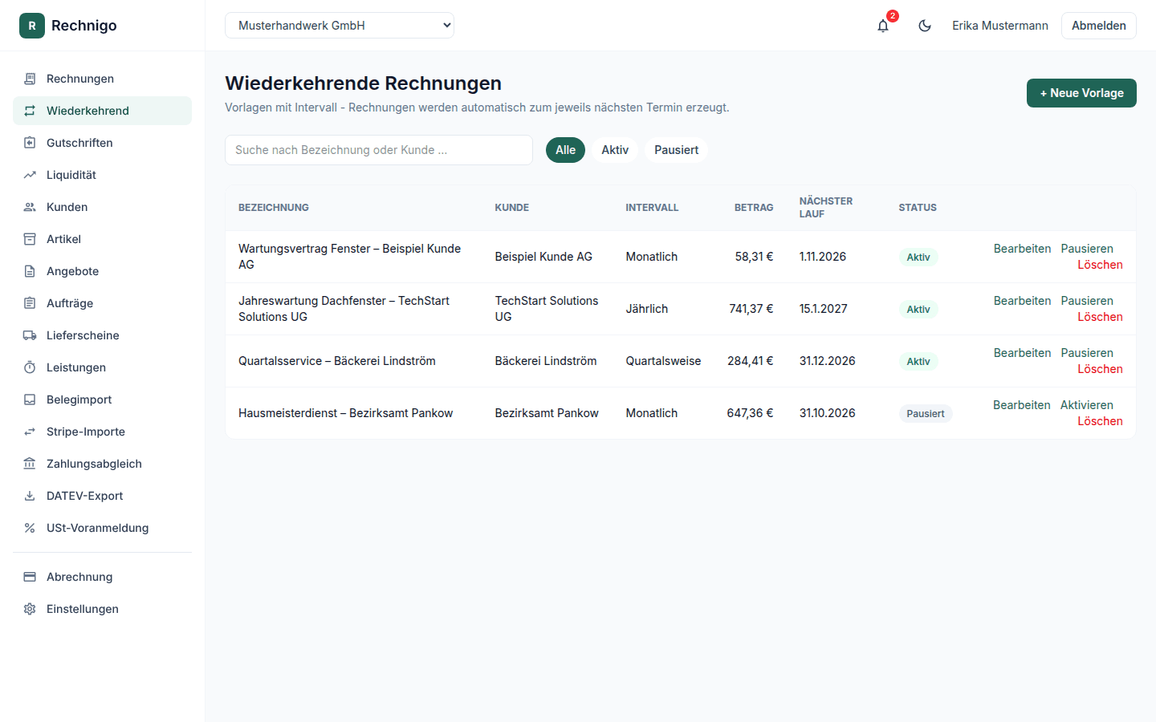This screenshot has height=722, width=1156.
Task: Click the Gutschriften sidebar icon
Action: pyautogui.click(x=30, y=143)
